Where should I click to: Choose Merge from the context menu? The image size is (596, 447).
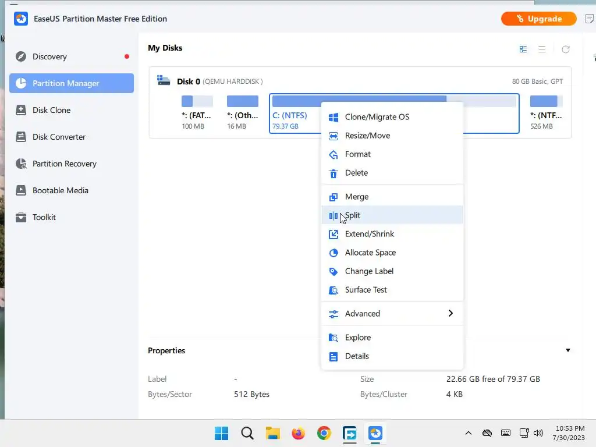coord(392,197)
